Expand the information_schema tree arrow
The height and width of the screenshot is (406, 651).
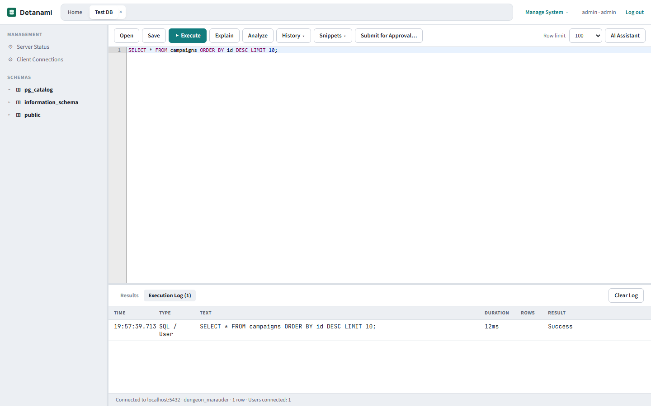pos(9,102)
